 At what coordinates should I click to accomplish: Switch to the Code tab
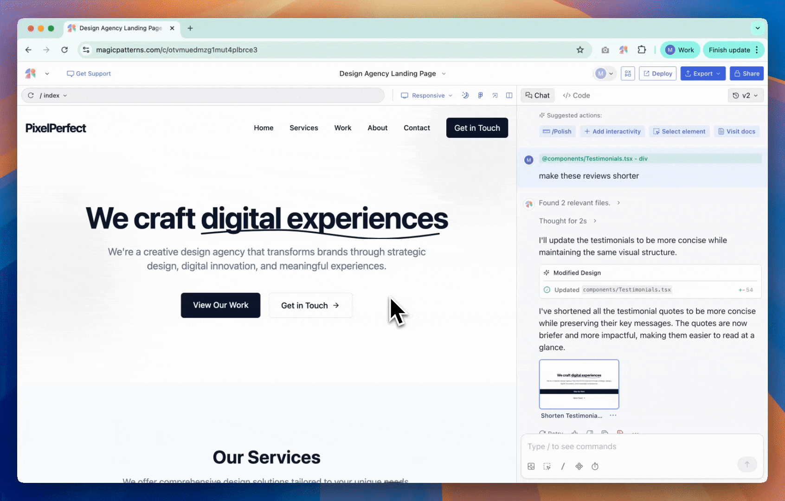[x=576, y=96]
